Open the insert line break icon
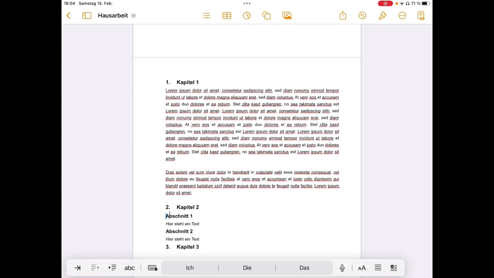The width and height of the screenshot is (494, 278). [394, 268]
